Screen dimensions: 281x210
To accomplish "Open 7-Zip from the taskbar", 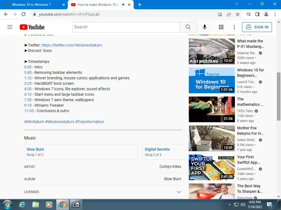I will tap(76, 205).
